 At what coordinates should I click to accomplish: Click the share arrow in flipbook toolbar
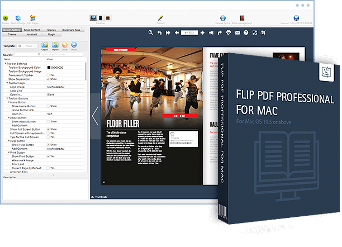point(220,33)
